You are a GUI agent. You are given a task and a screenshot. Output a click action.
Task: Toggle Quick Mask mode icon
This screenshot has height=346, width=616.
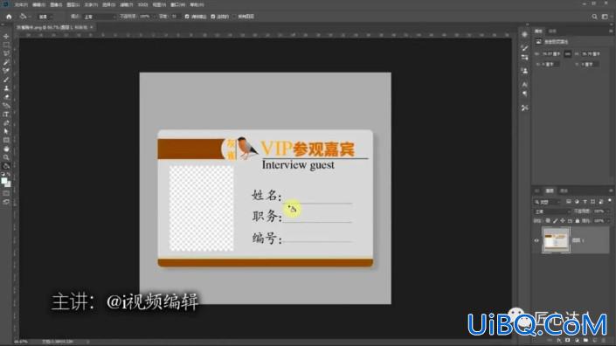tap(6, 193)
